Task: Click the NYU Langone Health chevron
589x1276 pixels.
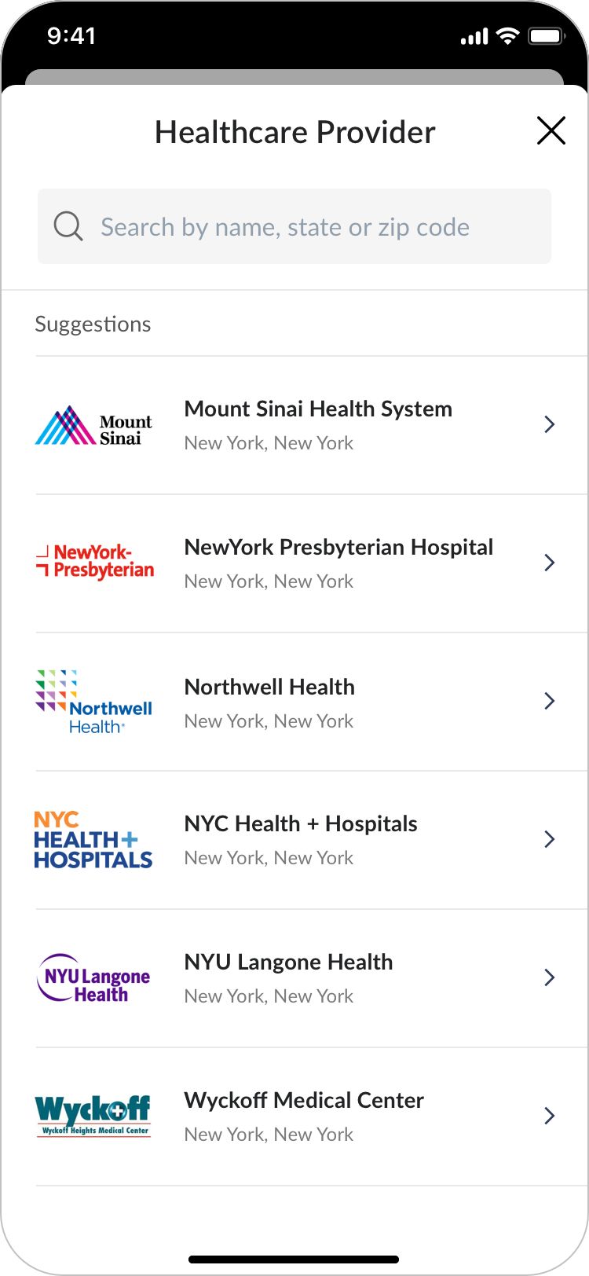Action: (550, 978)
